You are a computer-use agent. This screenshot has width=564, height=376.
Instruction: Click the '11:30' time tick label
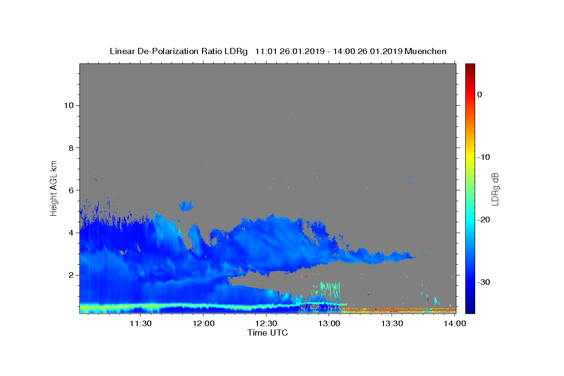click(140, 323)
